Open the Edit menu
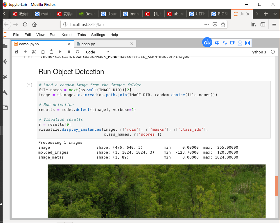280x223 pixels. 28,35
